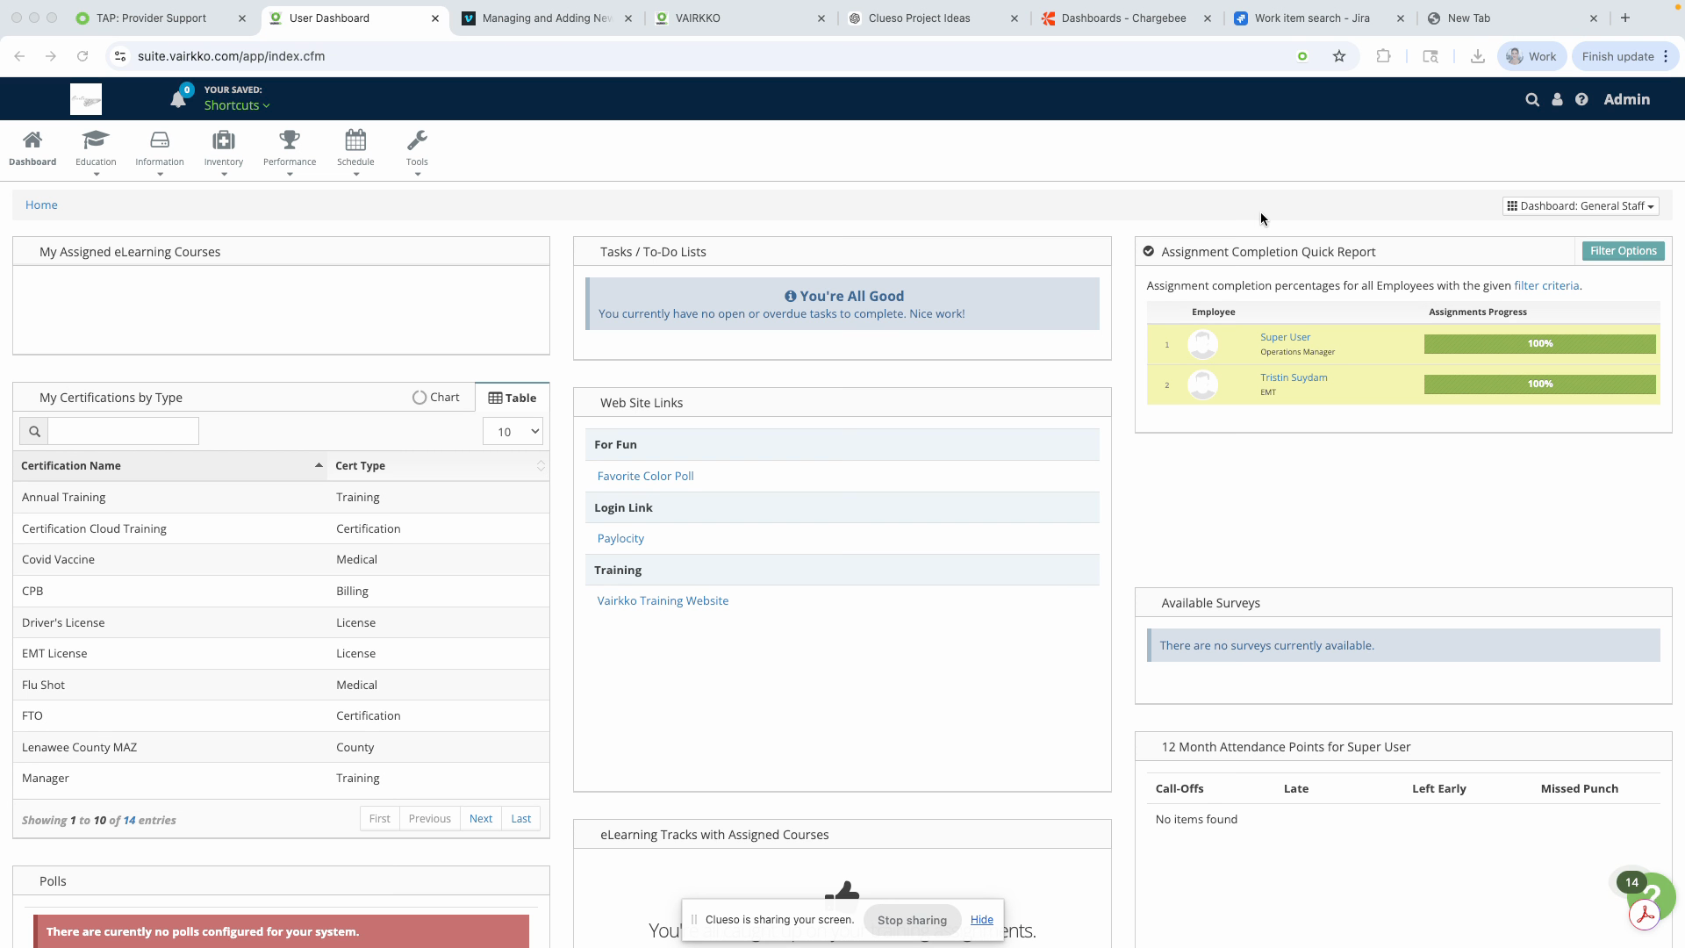Viewport: 1685px width, 948px height.
Task: Open the green help chat widget
Action: 1657,894
